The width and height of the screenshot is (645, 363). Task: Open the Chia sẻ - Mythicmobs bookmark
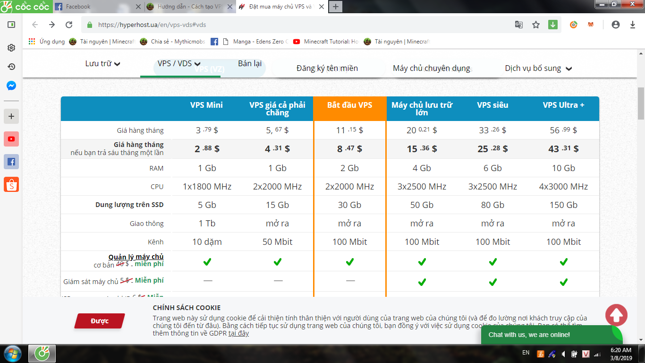click(172, 42)
